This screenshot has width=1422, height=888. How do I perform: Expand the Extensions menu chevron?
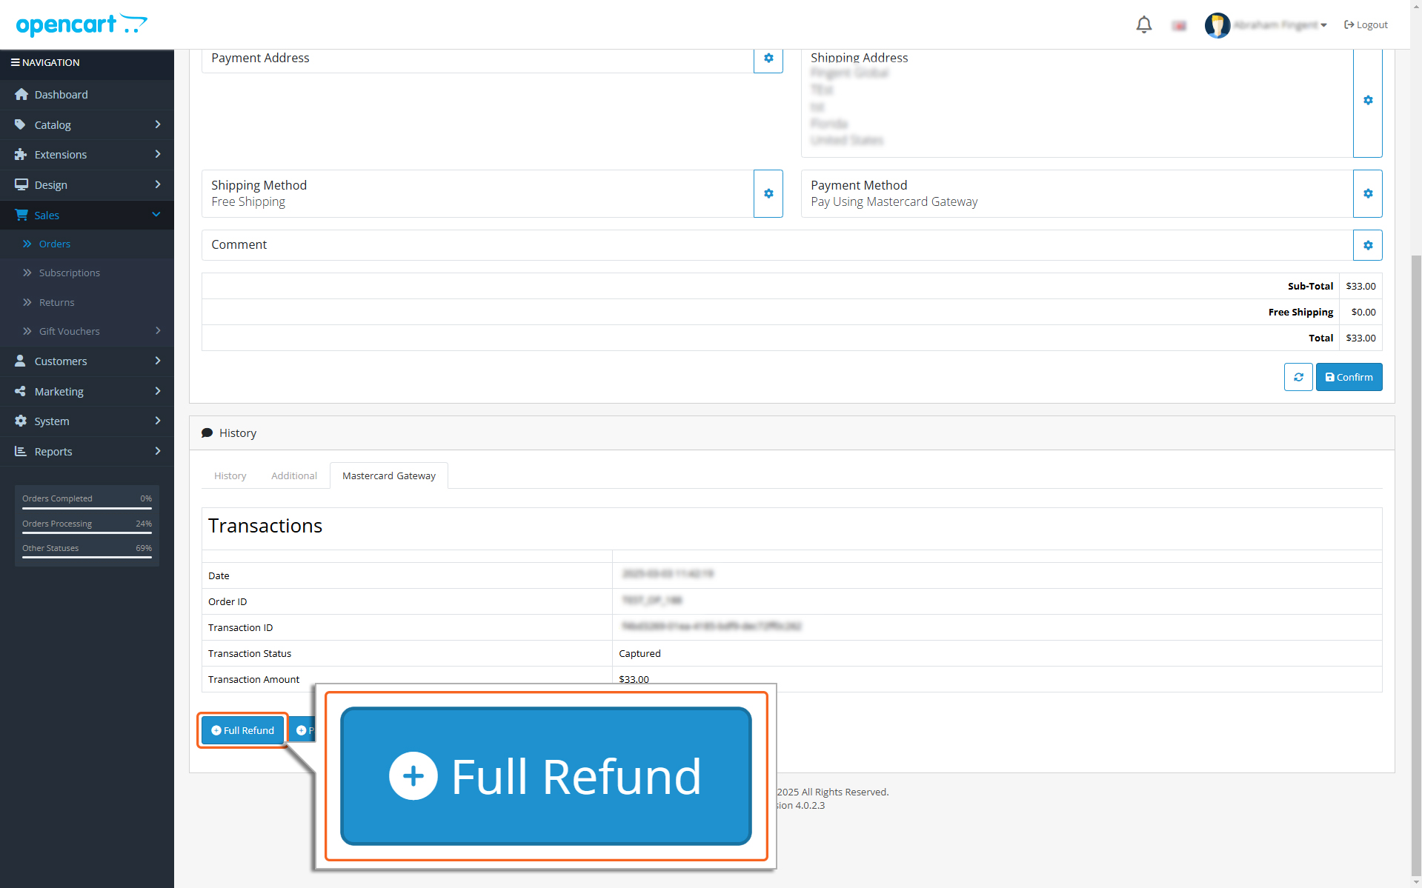click(x=157, y=154)
